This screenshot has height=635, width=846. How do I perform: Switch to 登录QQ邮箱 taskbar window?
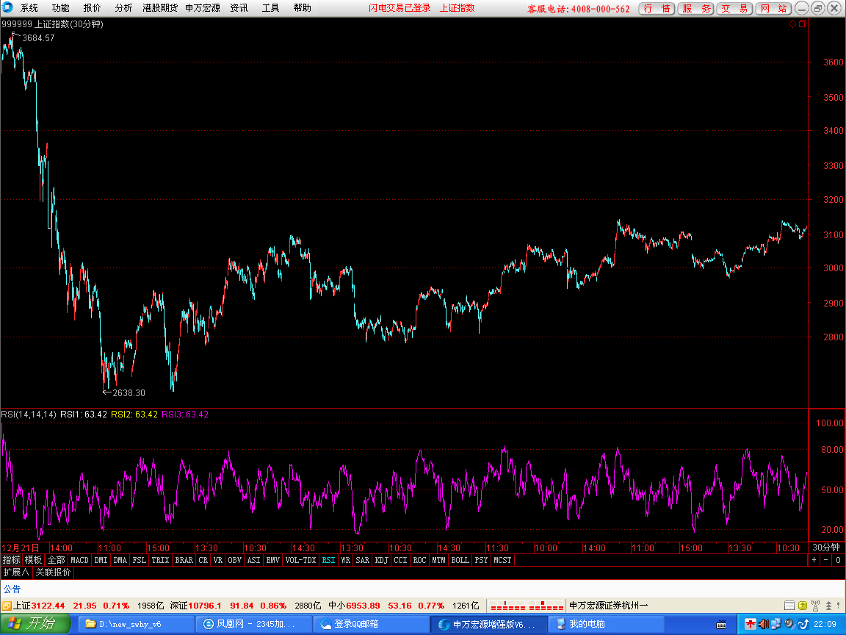point(371,624)
